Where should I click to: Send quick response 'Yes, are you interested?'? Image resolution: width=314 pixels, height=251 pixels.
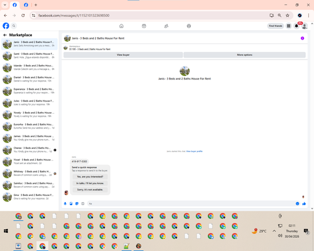point(90,177)
